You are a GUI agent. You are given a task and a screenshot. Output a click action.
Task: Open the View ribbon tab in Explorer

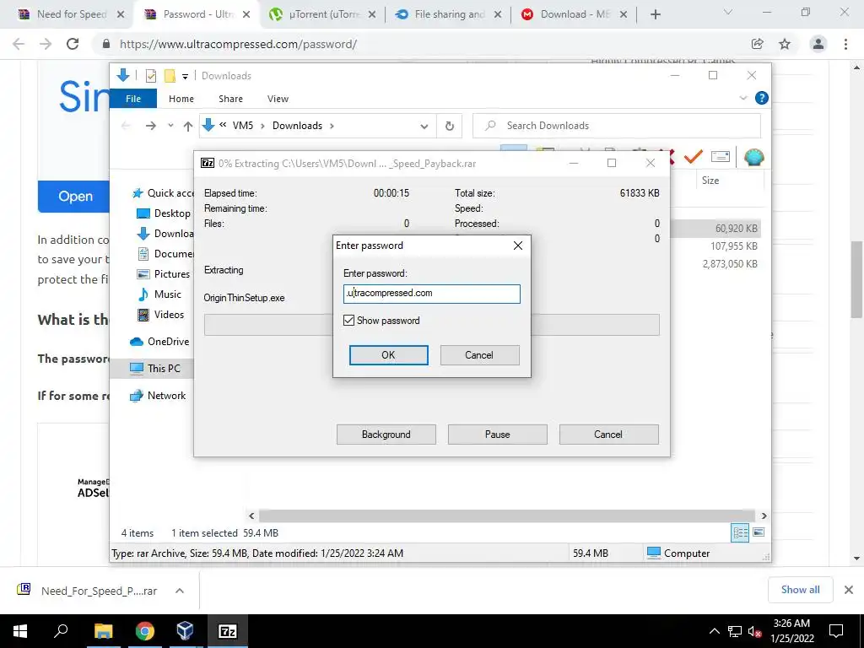(x=278, y=99)
